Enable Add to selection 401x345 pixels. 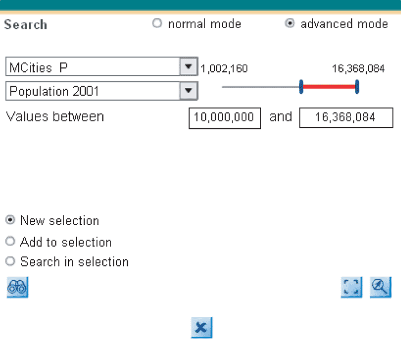[10, 242]
